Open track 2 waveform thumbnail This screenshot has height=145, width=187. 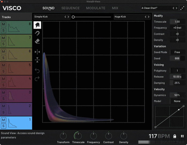(10, 109)
